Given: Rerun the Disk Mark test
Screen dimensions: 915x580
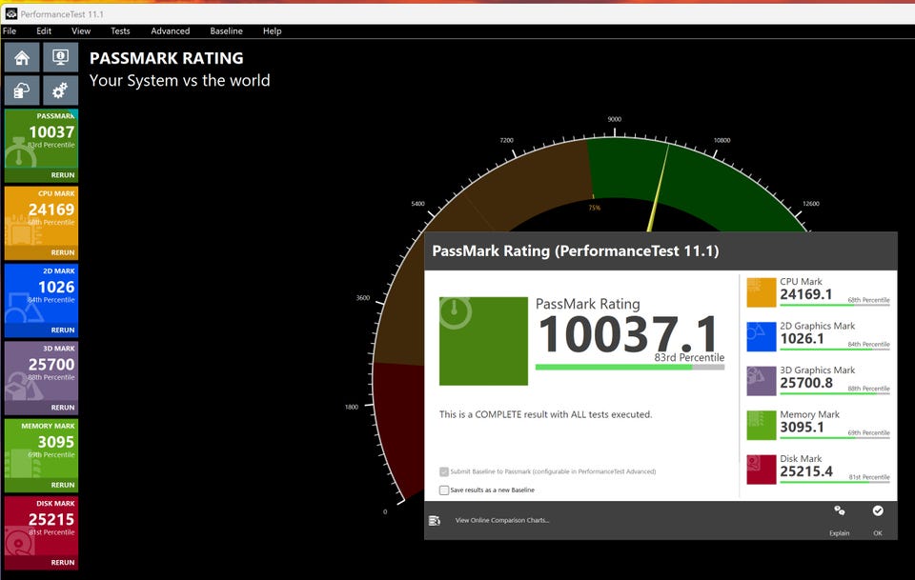Looking at the screenshot, I should click(x=63, y=563).
